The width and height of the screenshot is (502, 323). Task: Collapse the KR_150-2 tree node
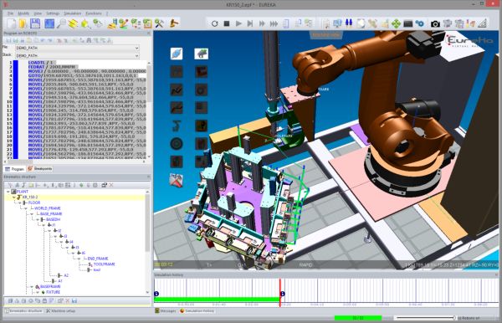13,197
